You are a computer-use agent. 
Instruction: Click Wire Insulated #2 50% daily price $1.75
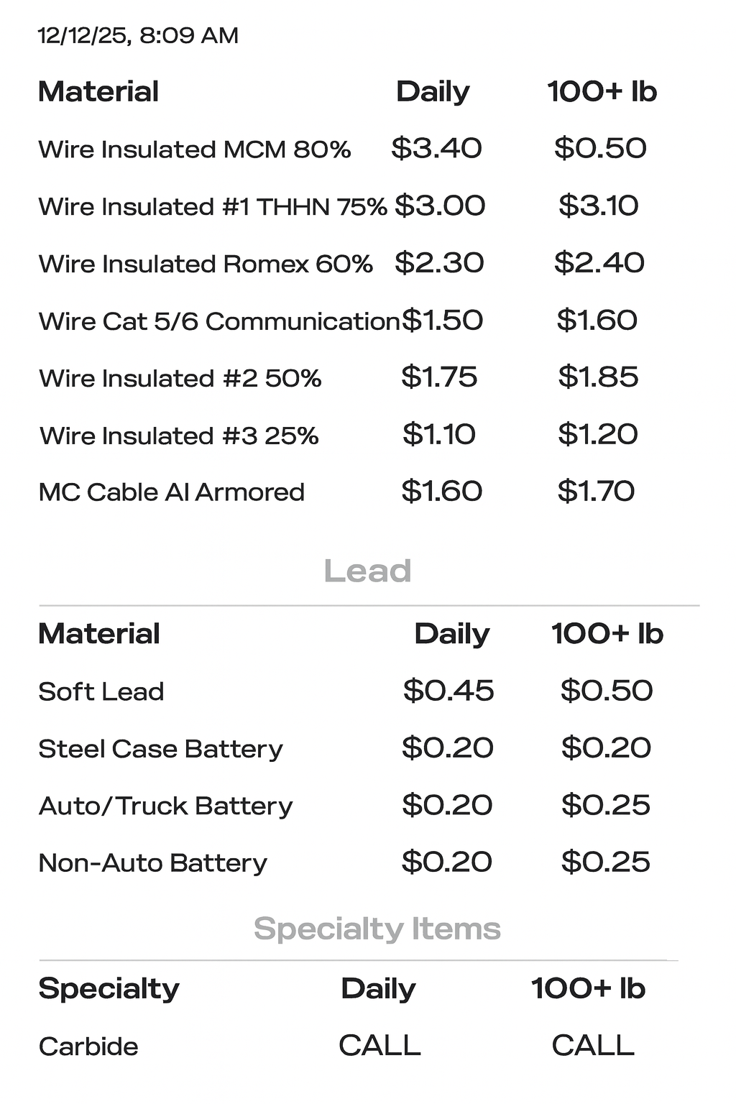[x=439, y=377]
